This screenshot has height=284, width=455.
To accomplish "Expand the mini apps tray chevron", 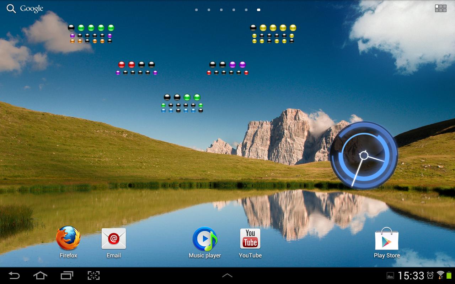I will click(x=227, y=275).
